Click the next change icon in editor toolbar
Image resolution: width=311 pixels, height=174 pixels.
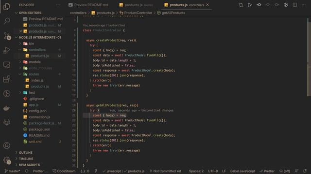point(276,5)
